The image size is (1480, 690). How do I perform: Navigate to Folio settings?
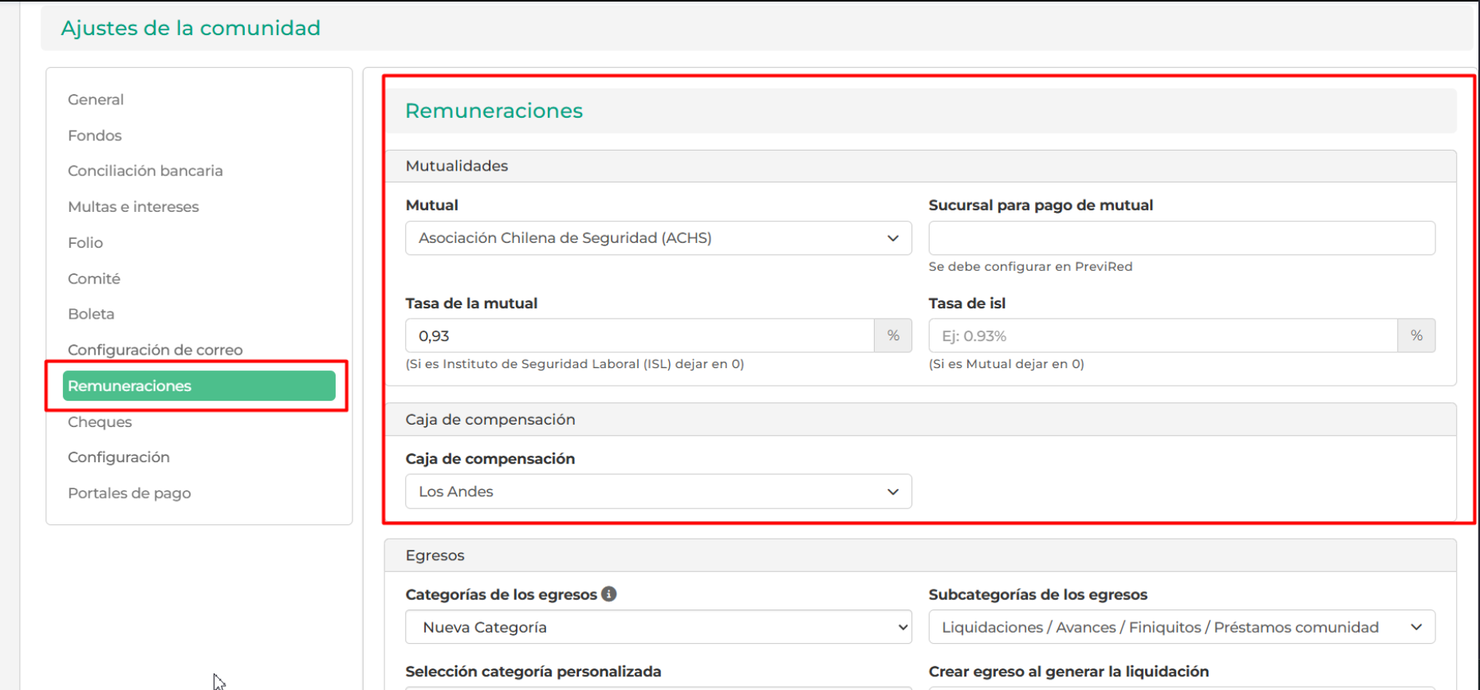pyautogui.click(x=85, y=242)
